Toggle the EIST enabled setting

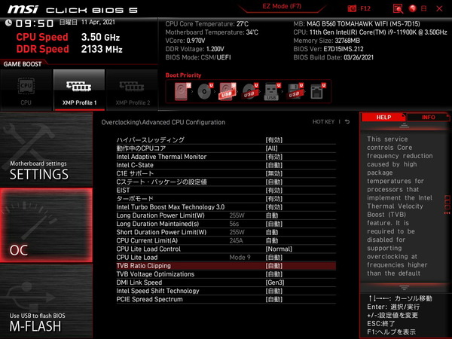pos(273,190)
